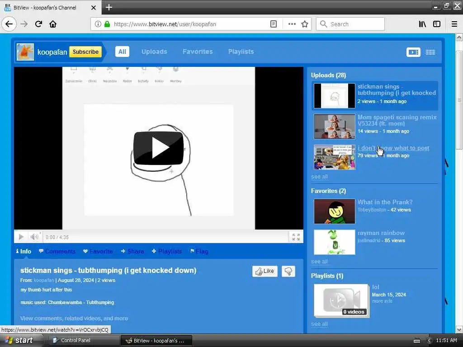
Task: Click koopafan link in the From line
Action: (x=44, y=280)
